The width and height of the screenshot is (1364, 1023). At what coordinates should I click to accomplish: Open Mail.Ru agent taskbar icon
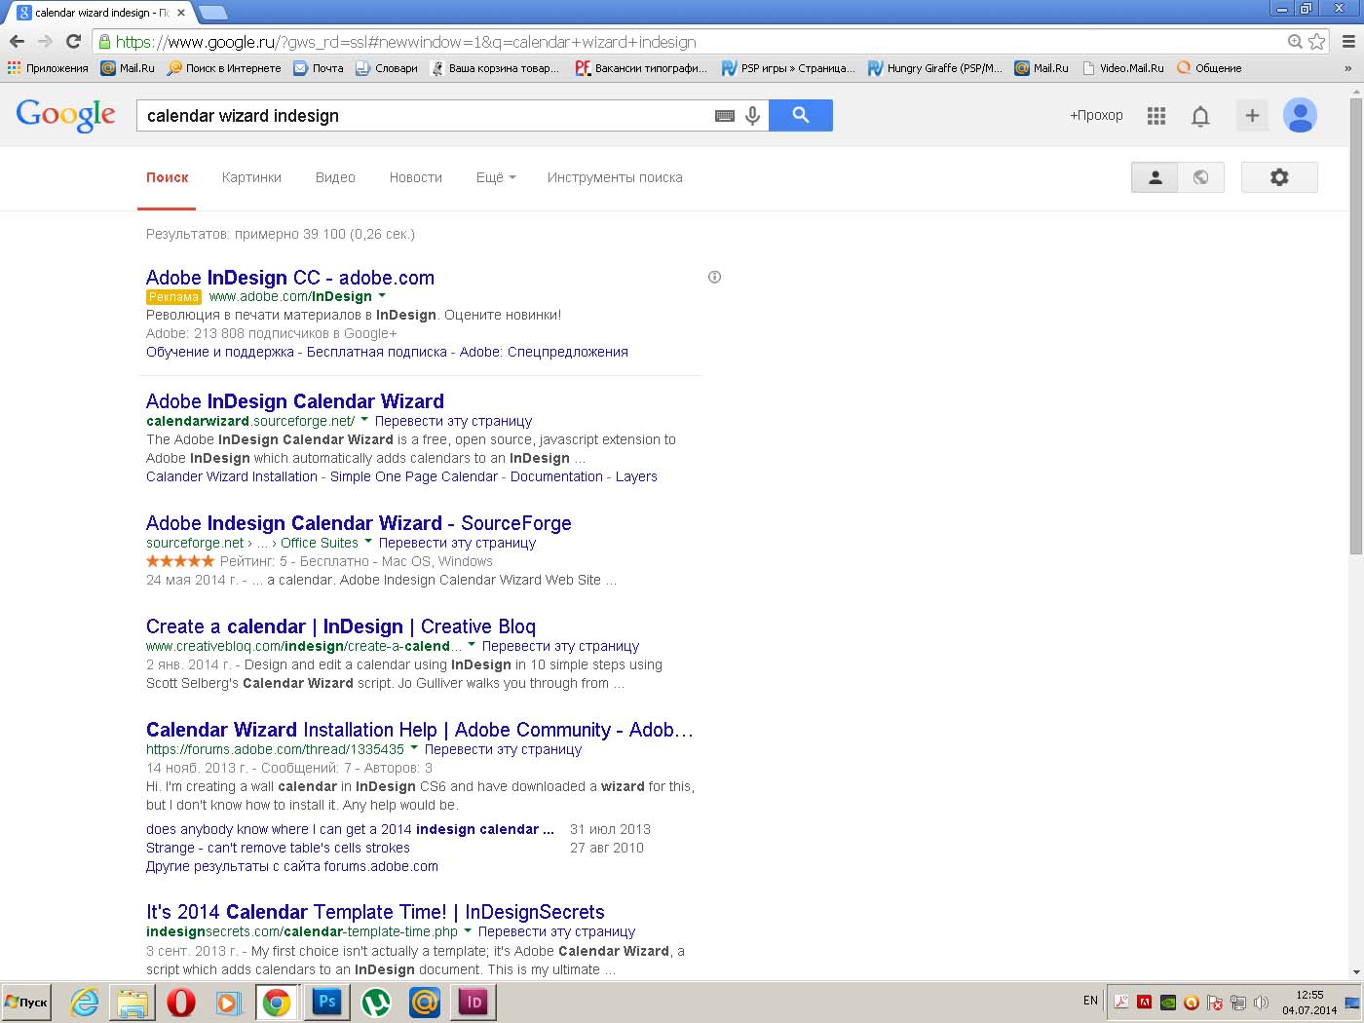coord(425,1002)
